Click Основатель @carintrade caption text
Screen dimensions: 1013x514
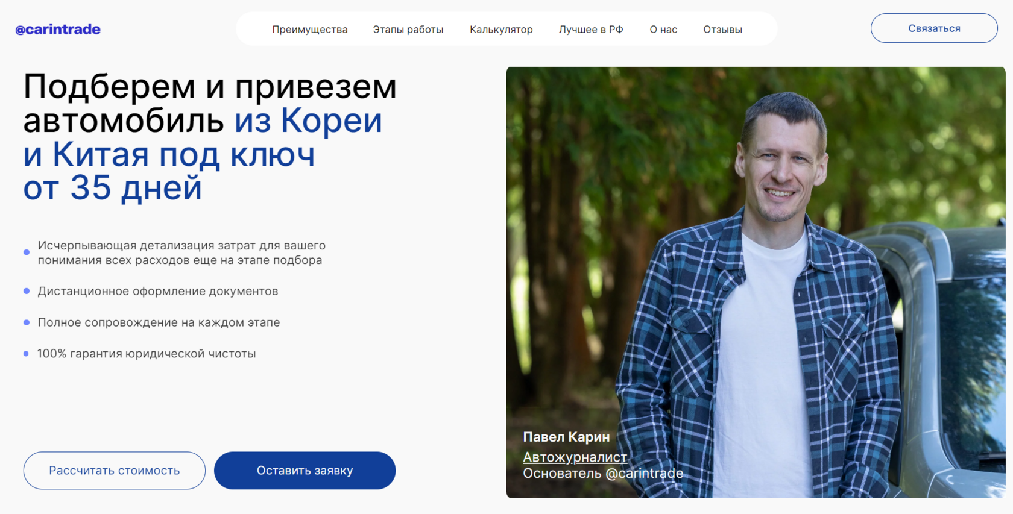603,474
